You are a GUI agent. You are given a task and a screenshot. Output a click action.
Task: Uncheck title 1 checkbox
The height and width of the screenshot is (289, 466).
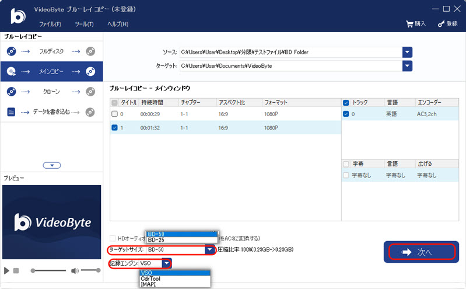coord(114,127)
